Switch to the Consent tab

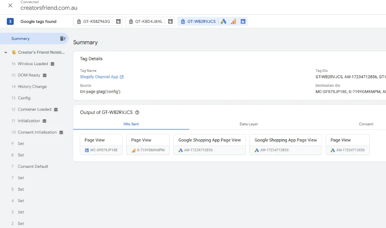coord(366,124)
